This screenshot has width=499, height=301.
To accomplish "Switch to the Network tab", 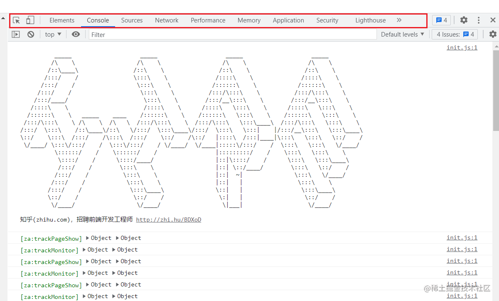I will click(167, 20).
